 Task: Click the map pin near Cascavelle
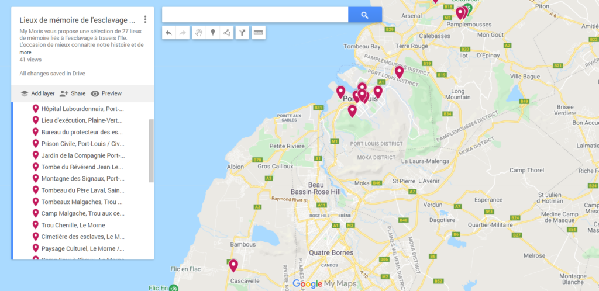[x=233, y=265]
